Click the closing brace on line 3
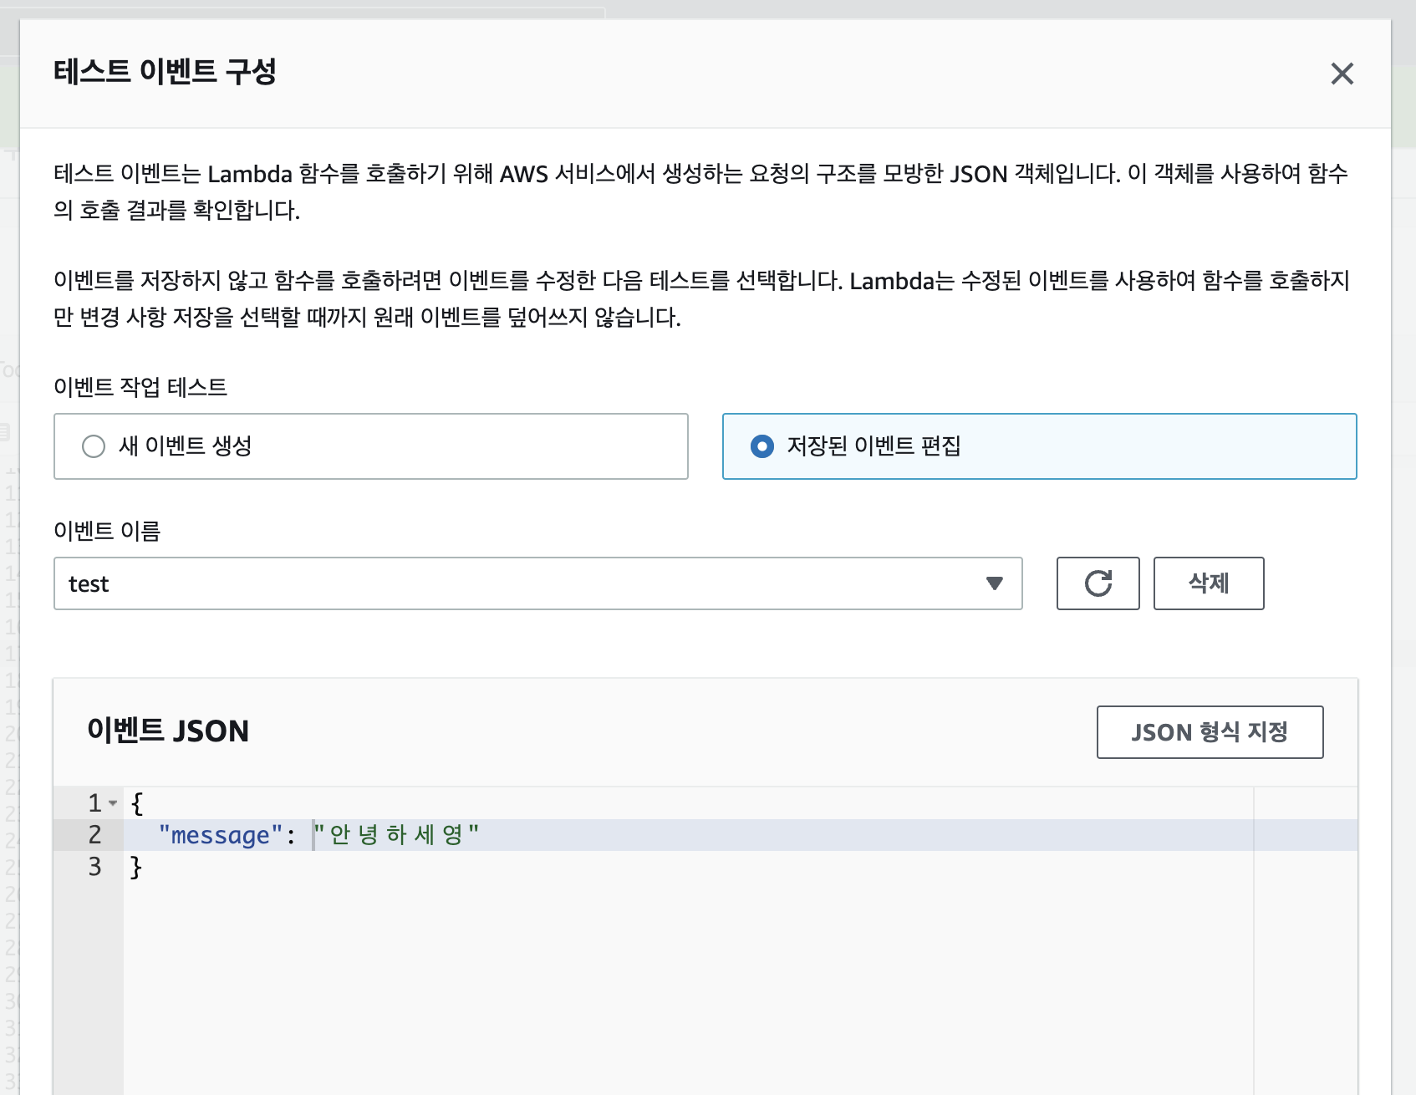Viewport: 1416px width, 1095px height. click(x=136, y=867)
